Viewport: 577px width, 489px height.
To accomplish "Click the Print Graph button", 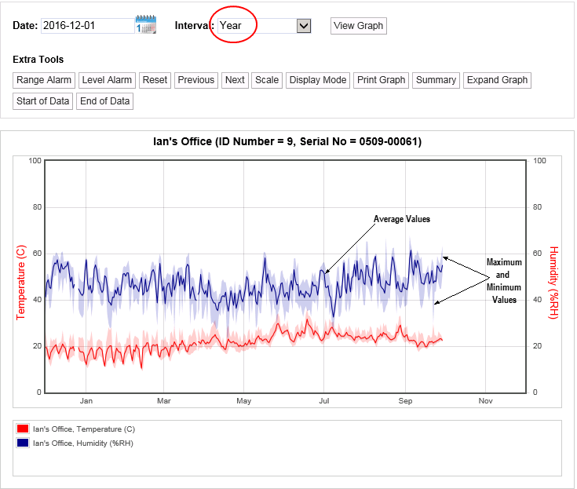I will point(382,80).
